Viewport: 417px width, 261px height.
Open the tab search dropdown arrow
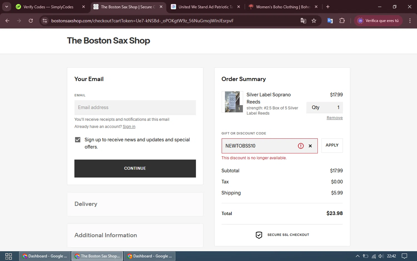tap(6, 7)
